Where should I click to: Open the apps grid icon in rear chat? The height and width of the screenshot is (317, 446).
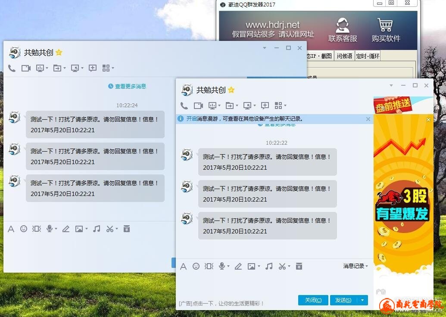click(106, 68)
